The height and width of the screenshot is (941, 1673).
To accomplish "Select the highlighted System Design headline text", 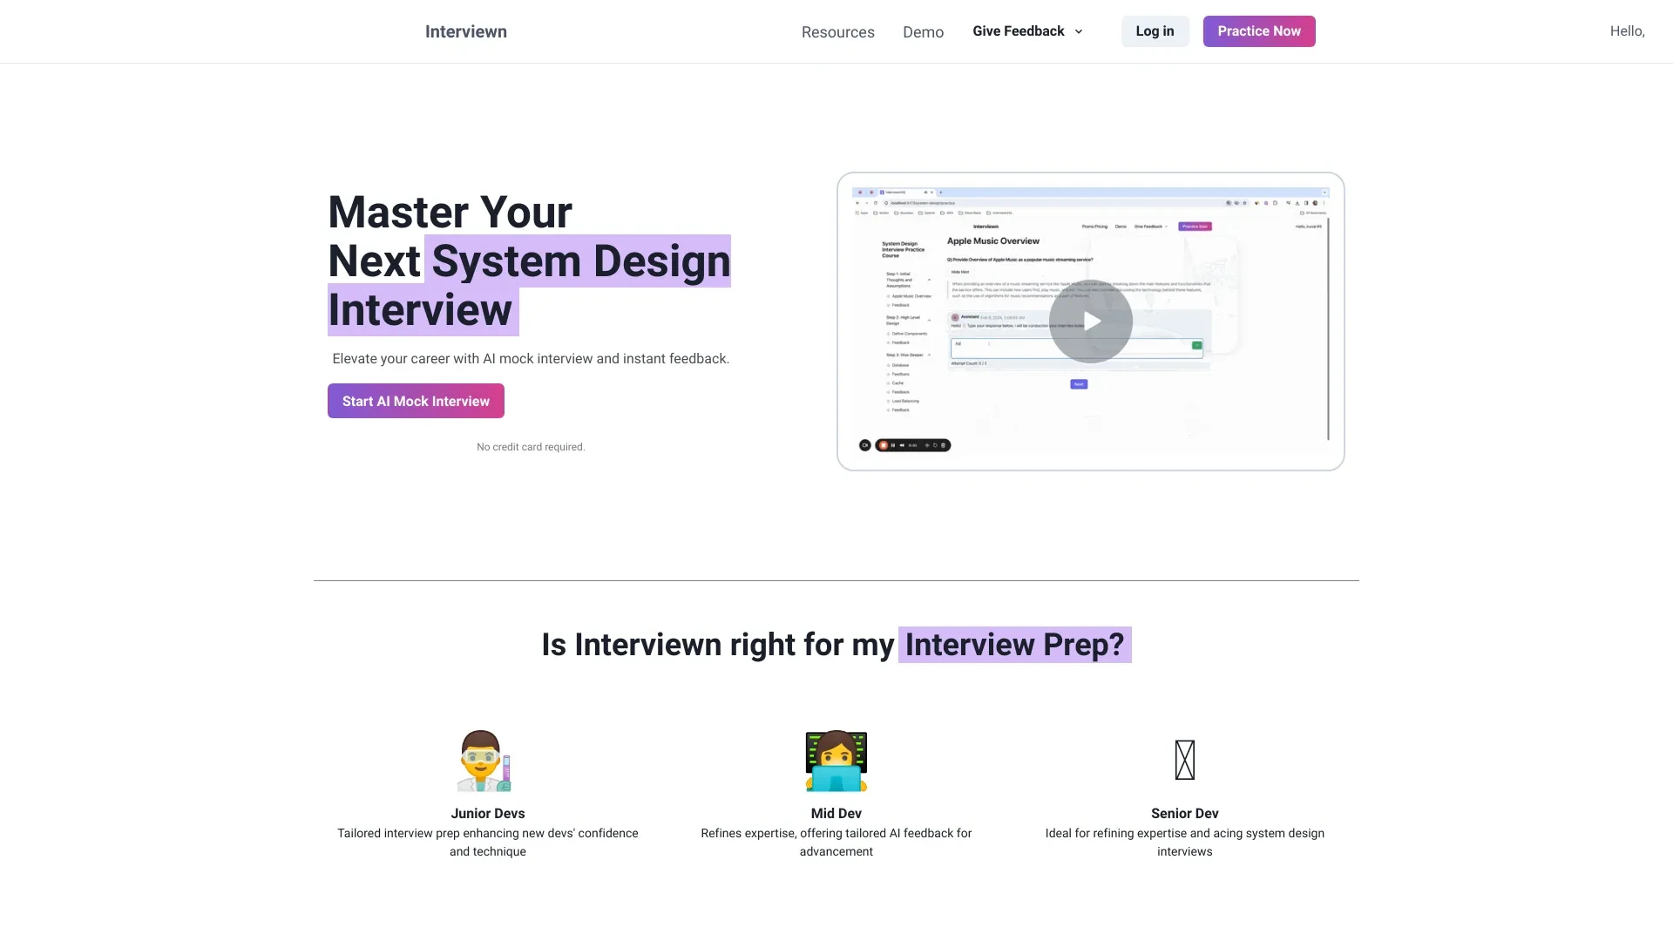I will tap(580, 261).
